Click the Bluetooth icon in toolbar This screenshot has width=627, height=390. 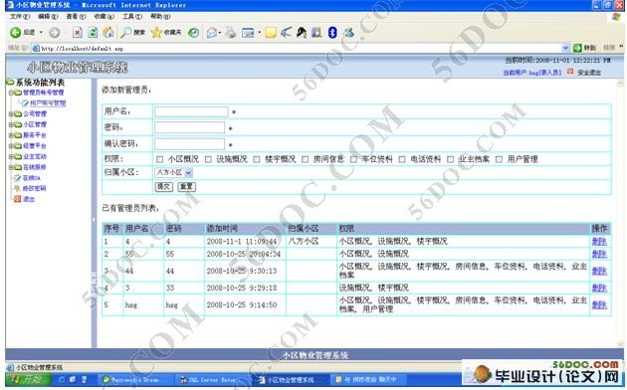tap(332, 33)
